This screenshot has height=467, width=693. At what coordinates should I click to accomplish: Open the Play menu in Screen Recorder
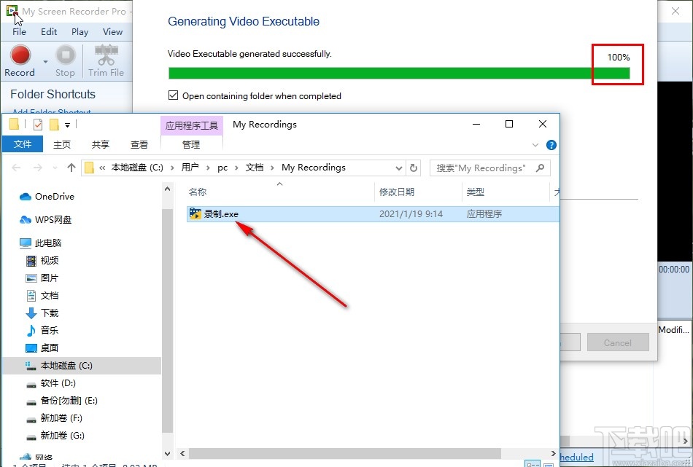tap(80, 32)
